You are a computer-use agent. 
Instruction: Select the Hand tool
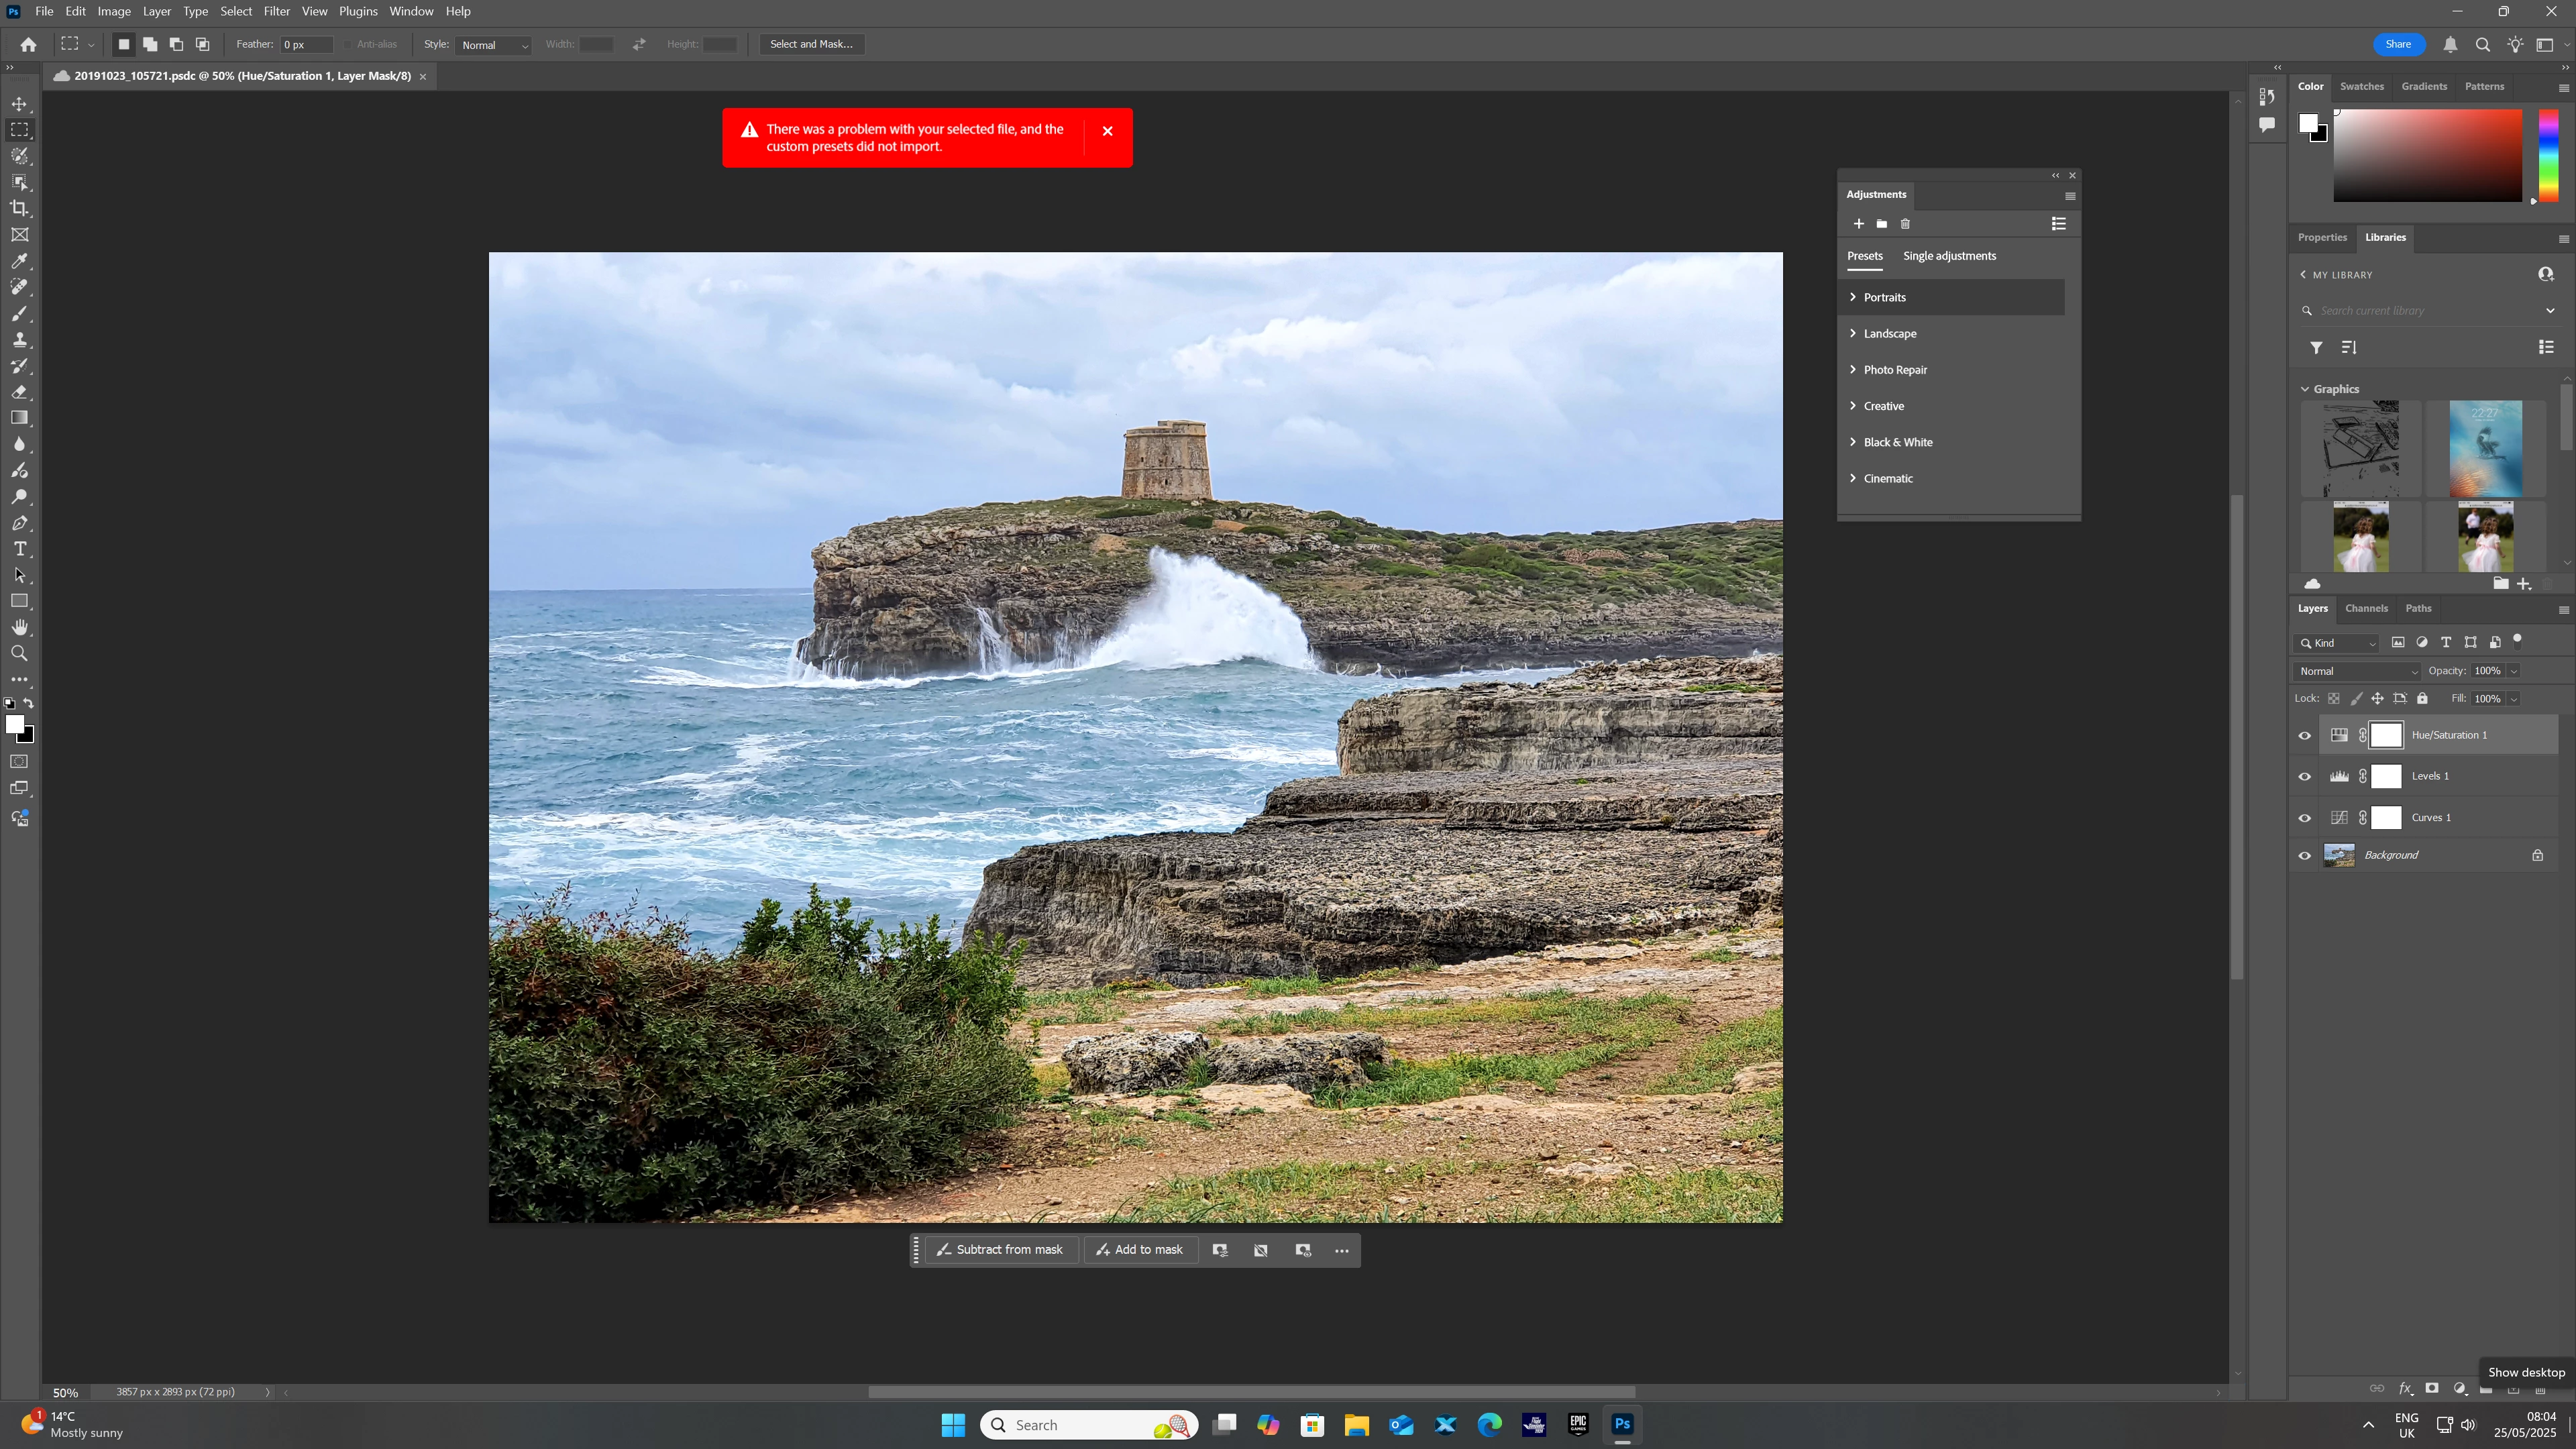pyautogui.click(x=20, y=627)
